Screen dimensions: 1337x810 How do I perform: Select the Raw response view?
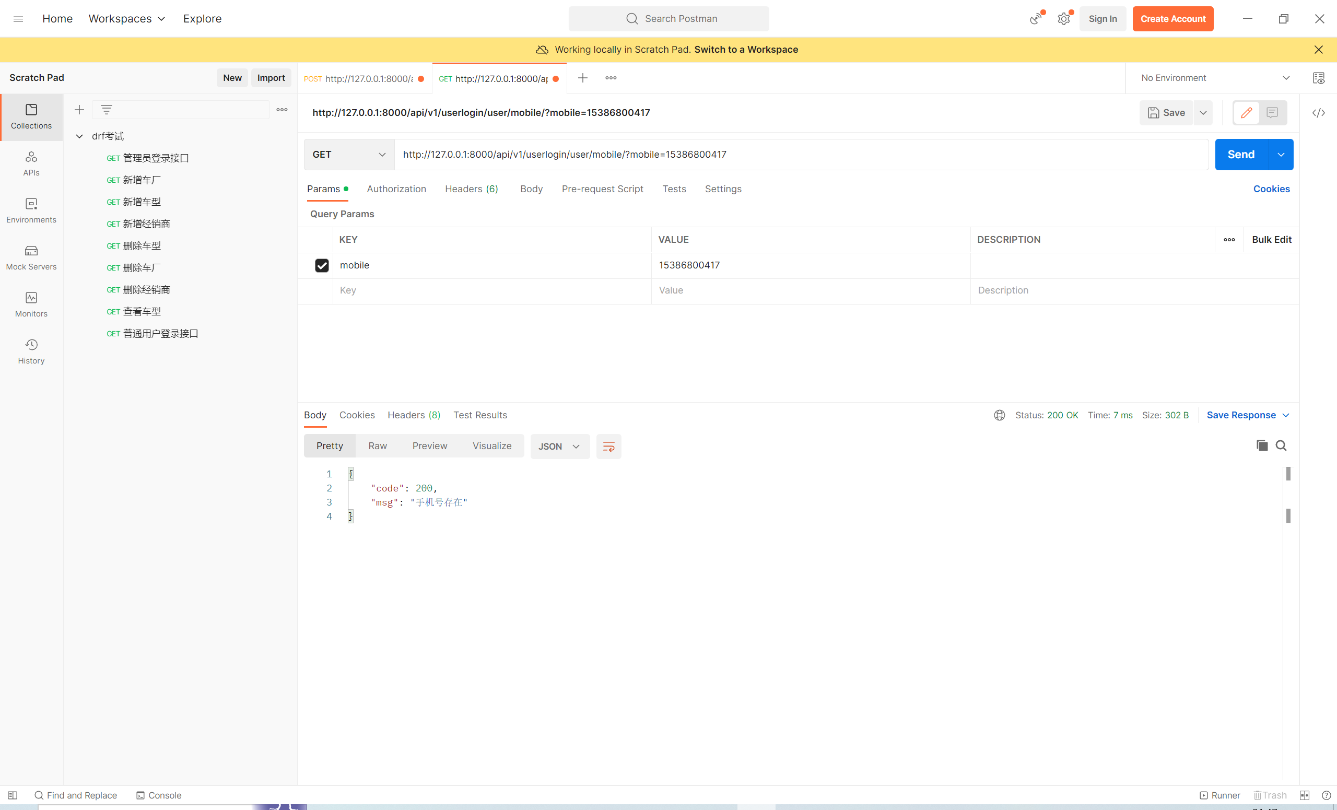[x=377, y=445]
